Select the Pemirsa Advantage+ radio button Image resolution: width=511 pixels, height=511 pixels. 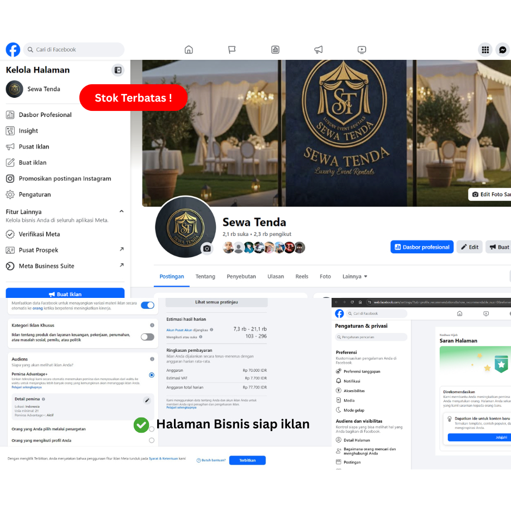point(153,375)
